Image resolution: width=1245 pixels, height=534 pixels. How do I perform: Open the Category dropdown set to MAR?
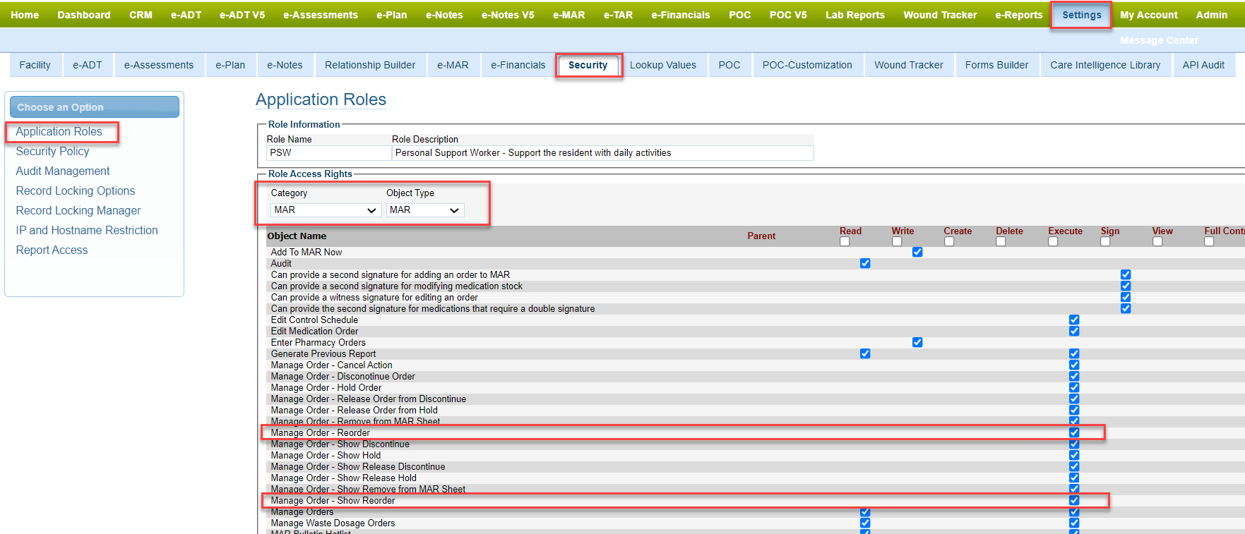326,210
